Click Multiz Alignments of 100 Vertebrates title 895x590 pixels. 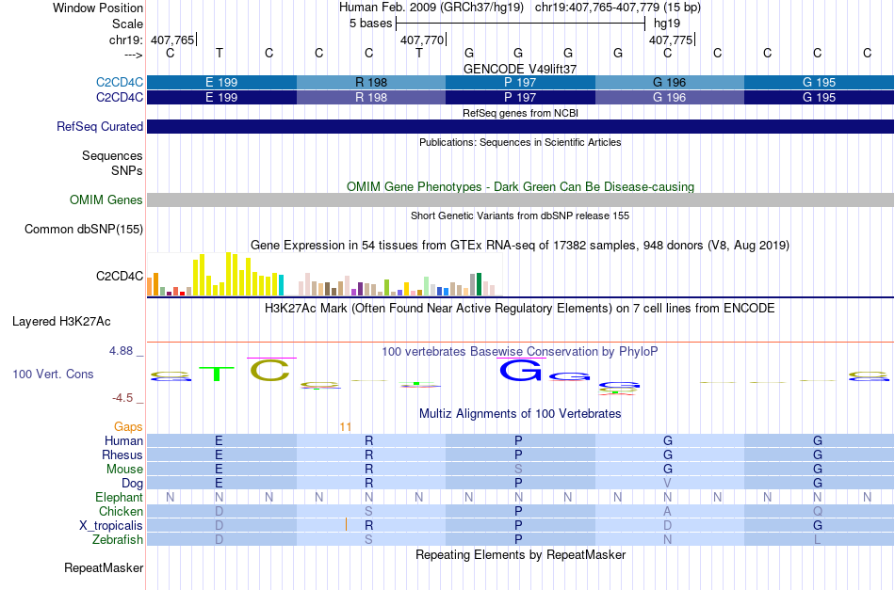(520, 413)
